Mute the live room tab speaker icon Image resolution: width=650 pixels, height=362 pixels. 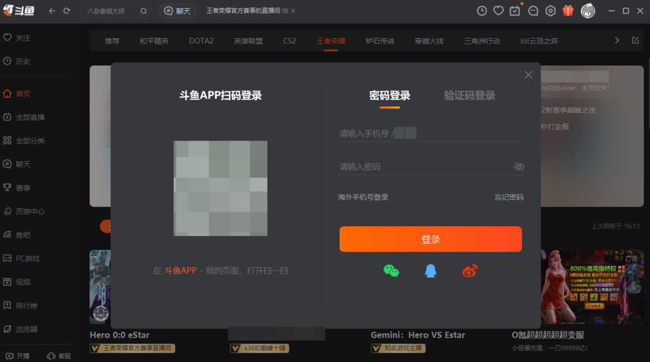click(285, 11)
